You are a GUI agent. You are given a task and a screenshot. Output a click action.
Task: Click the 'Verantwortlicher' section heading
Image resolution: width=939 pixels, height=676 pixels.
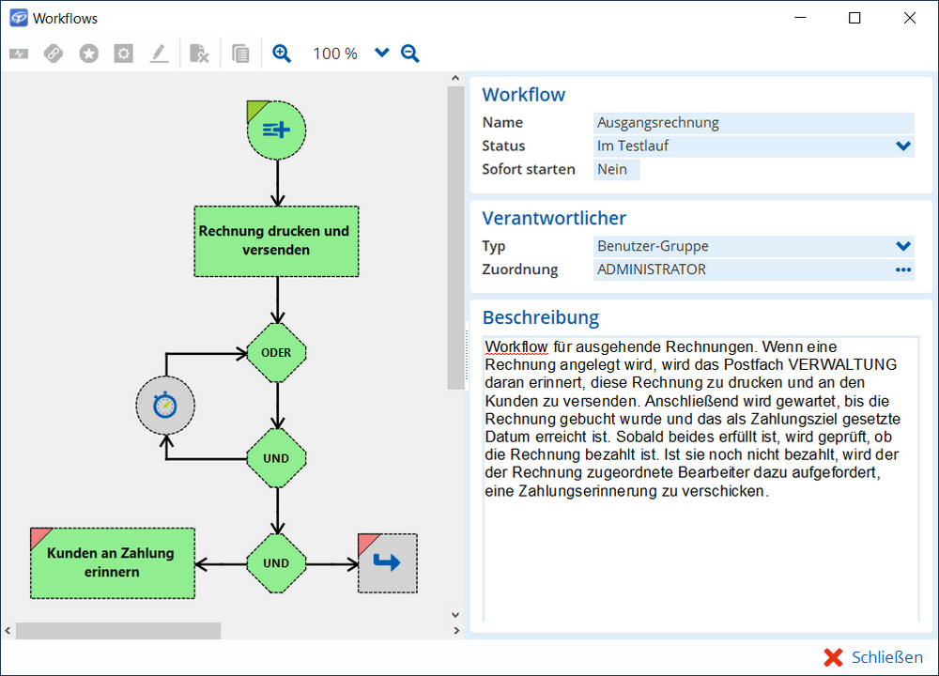pos(554,218)
